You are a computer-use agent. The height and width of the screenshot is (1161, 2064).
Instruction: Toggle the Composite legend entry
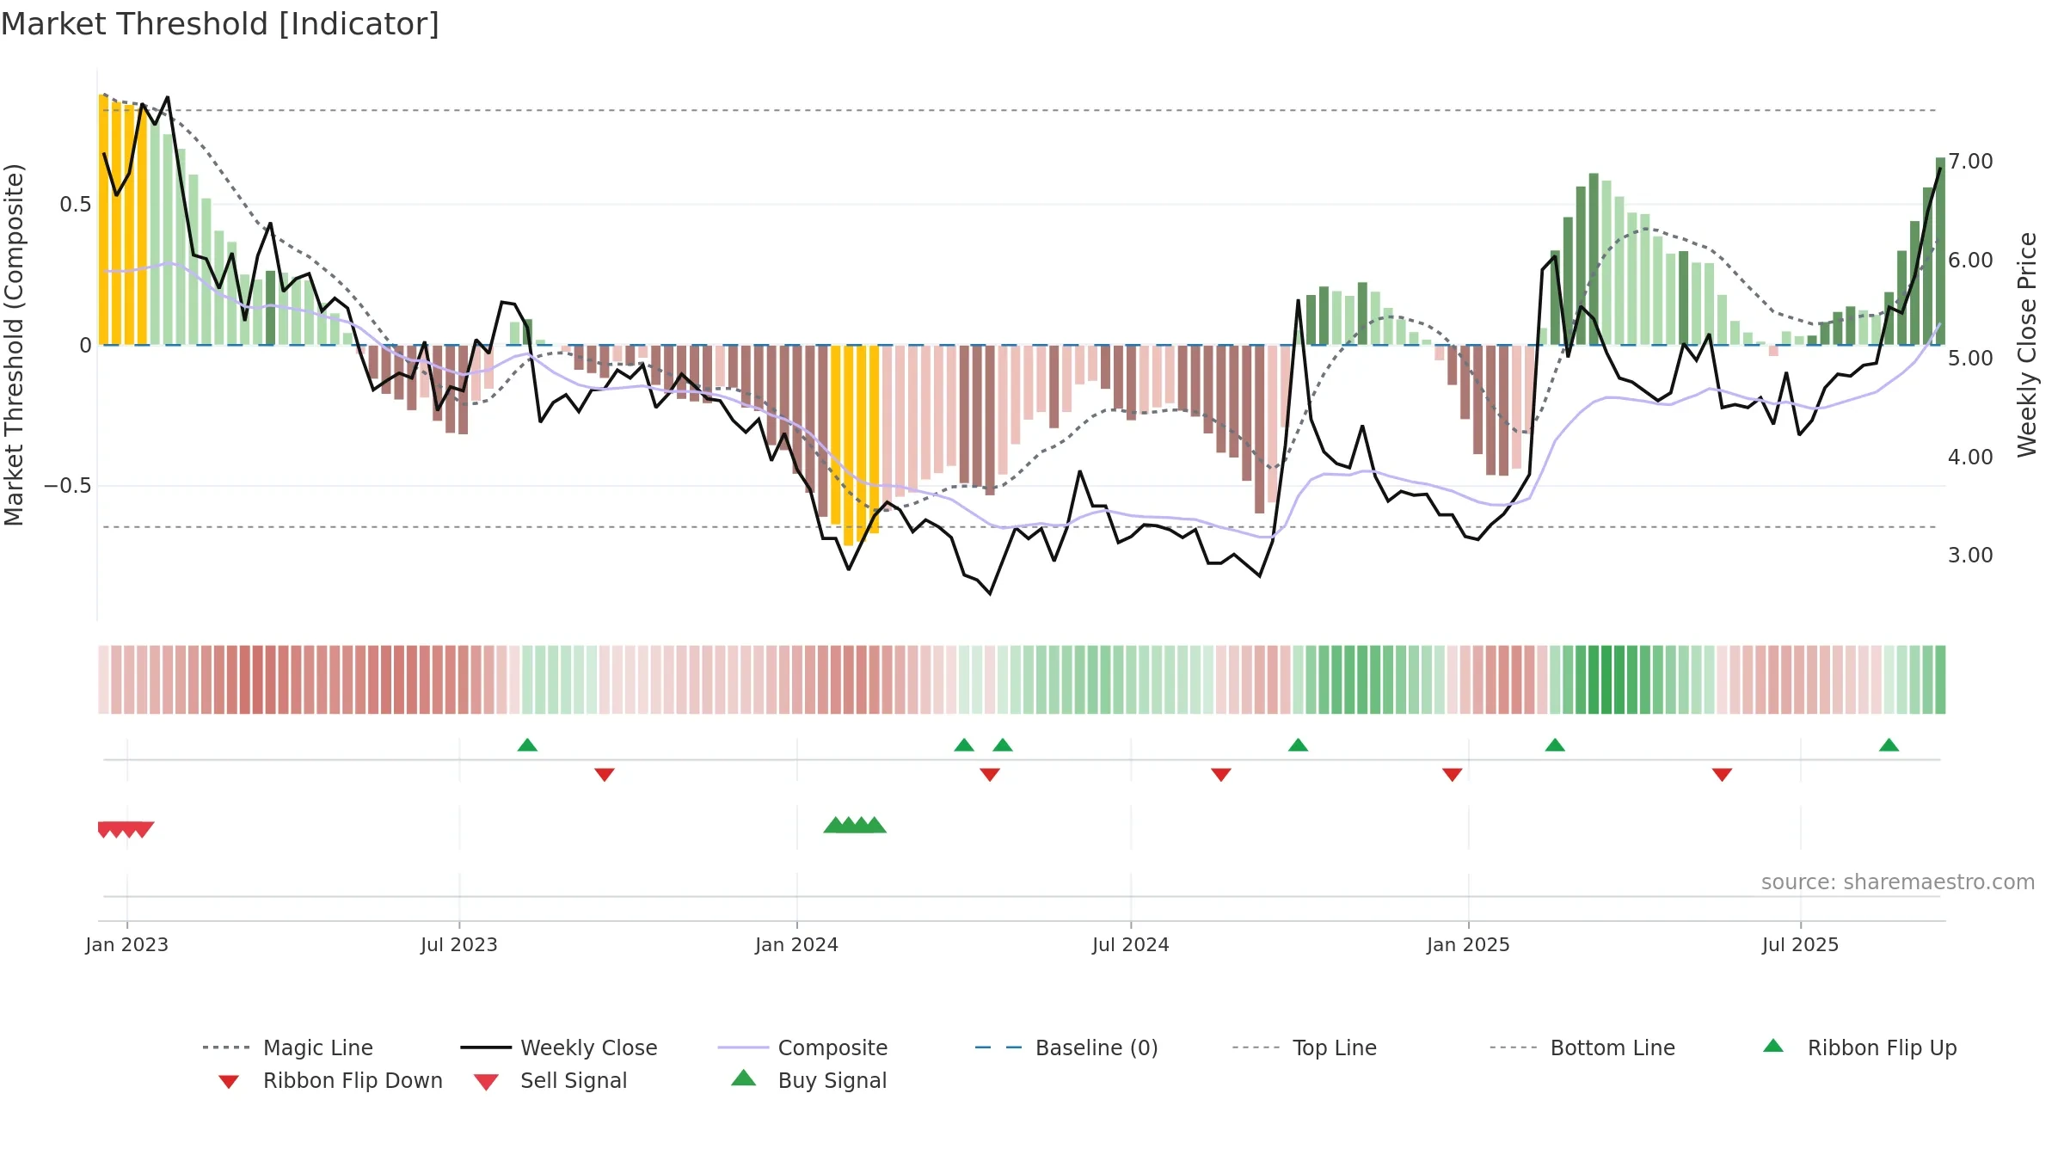[x=802, y=1047]
